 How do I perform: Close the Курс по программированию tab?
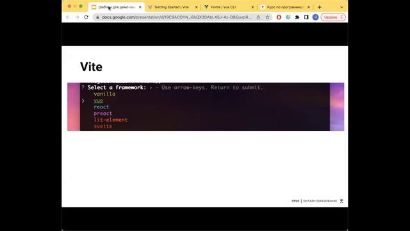[x=309, y=7]
